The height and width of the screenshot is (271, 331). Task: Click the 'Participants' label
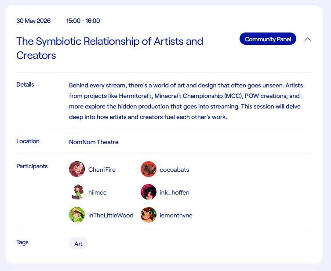pos(32,166)
